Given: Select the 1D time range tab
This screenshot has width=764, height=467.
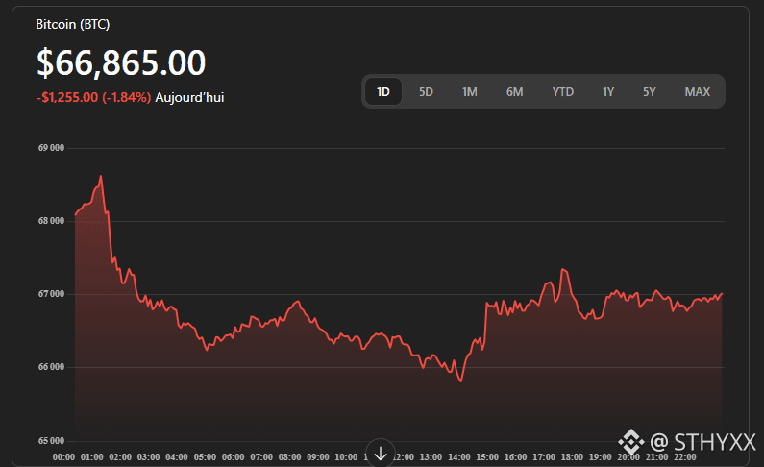Looking at the screenshot, I should [x=383, y=91].
